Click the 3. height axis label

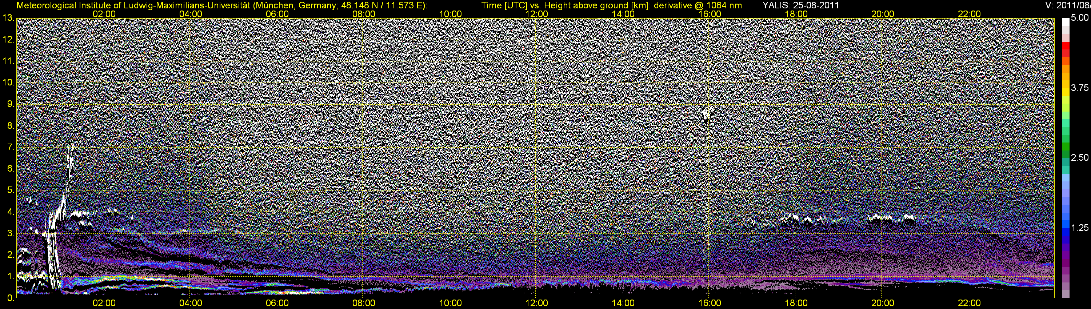(x=11, y=234)
